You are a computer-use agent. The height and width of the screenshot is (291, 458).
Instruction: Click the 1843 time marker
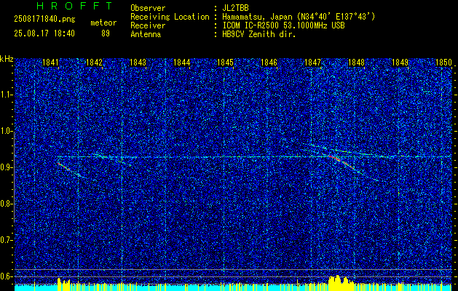(x=138, y=63)
